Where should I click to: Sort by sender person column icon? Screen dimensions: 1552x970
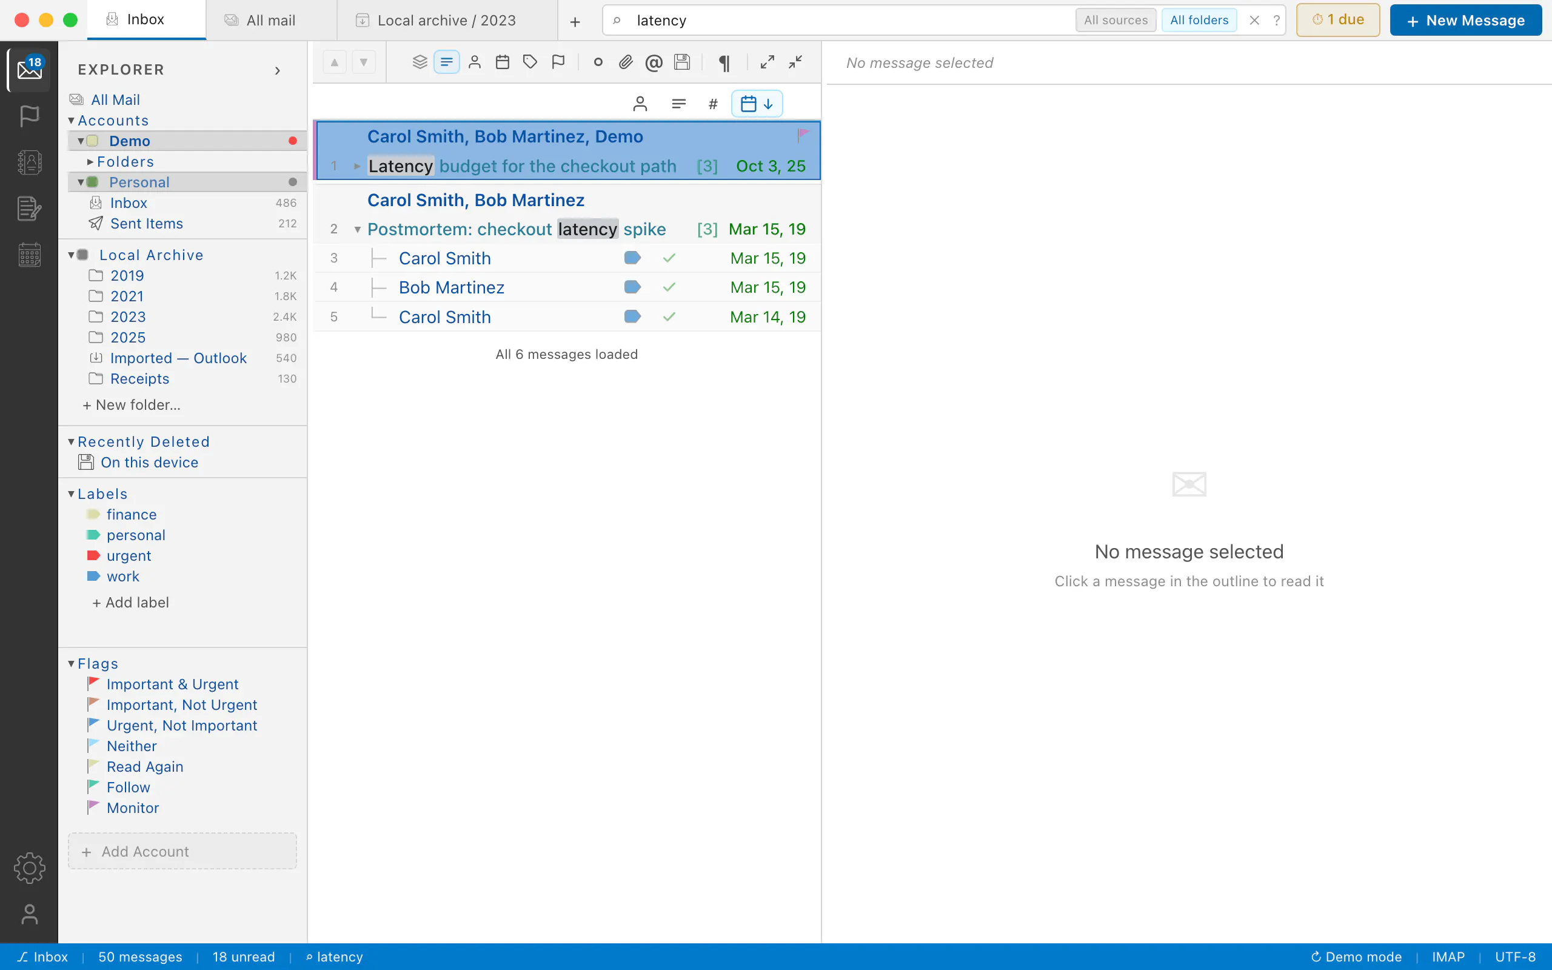point(640,104)
